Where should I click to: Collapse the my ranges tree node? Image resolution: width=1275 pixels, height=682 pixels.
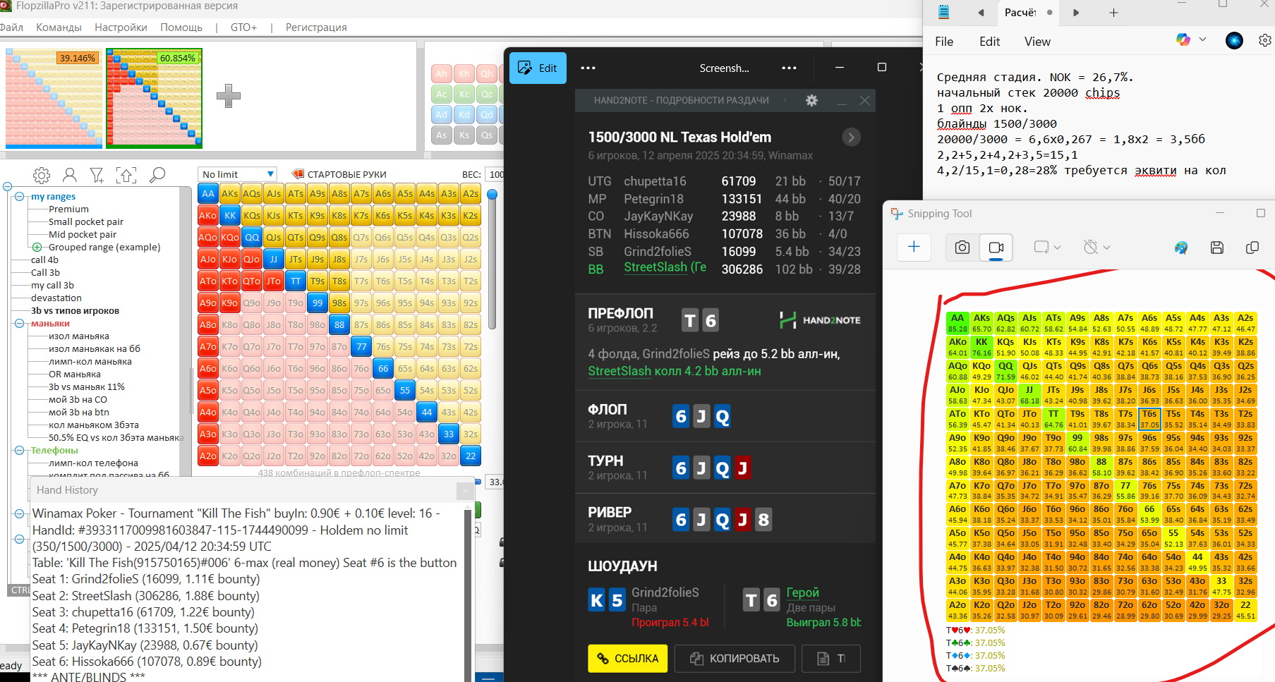coord(20,197)
